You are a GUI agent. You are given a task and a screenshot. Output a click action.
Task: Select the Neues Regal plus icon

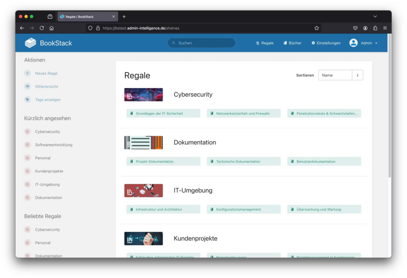(27, 73)
